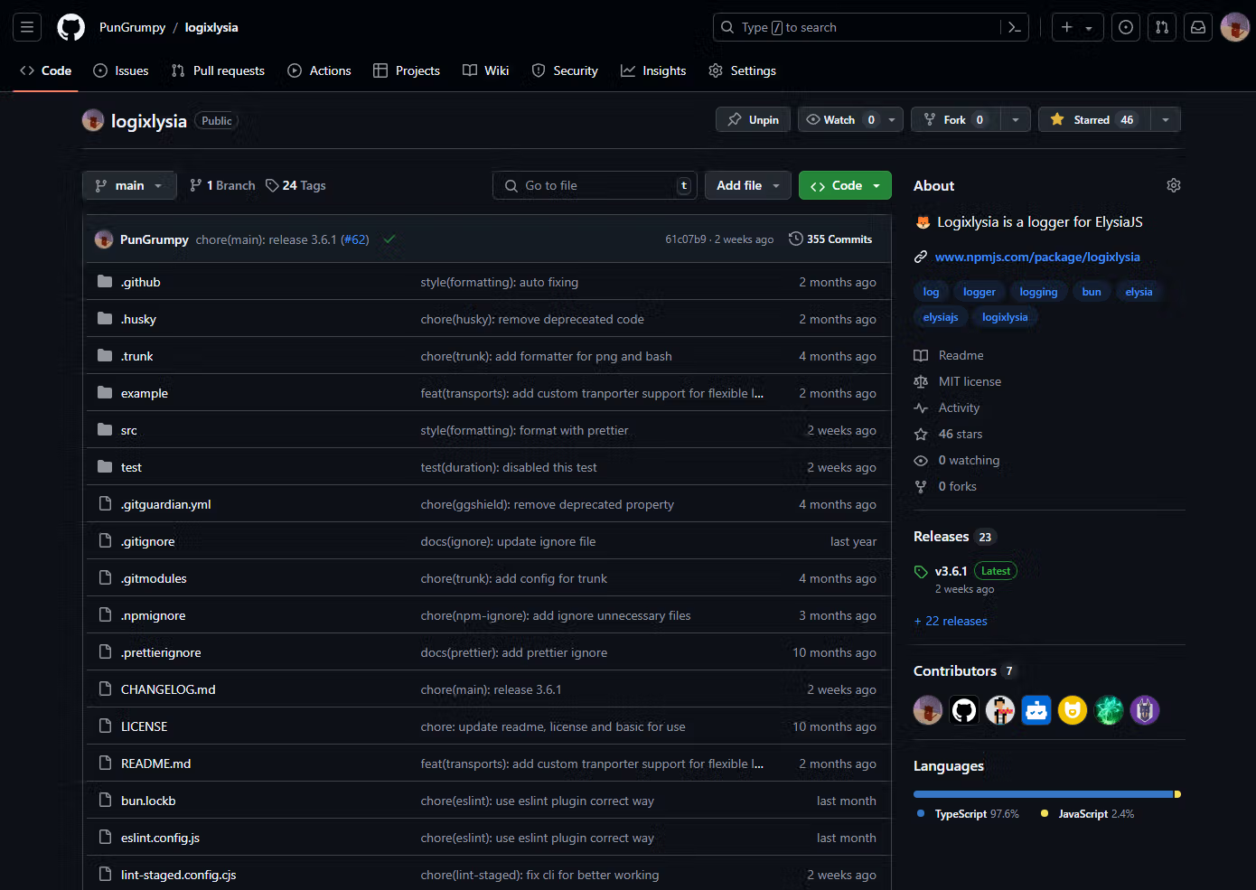This screenshot has width=1256, height=890.
Task: Click the GitHub logo home icon
Action: pyautogui.click(x=70, y=27)
